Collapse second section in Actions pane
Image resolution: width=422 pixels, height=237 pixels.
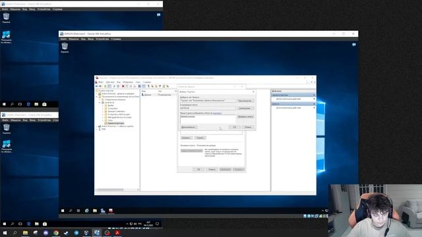[314, 104]
